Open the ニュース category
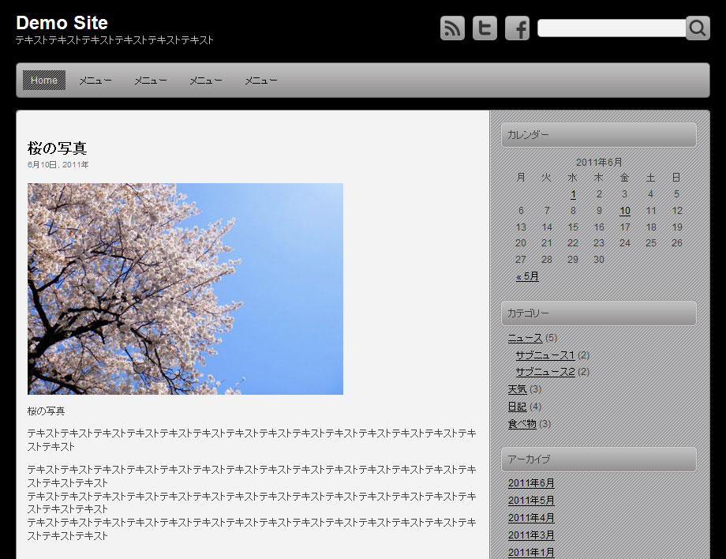 [x=525, y=338]
